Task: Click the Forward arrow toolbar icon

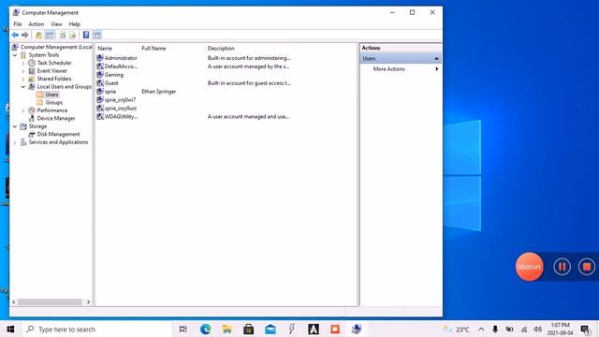Action: pos(25,36)
